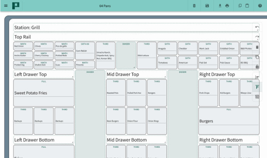Open the hamburger menu
This screenshot has height=158, width=267.
tap(6, 6)
